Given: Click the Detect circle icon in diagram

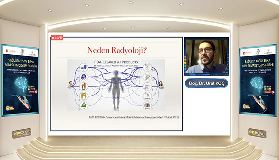Looking at the screenshot, I should pyautogui.click(x=148, y=67).
